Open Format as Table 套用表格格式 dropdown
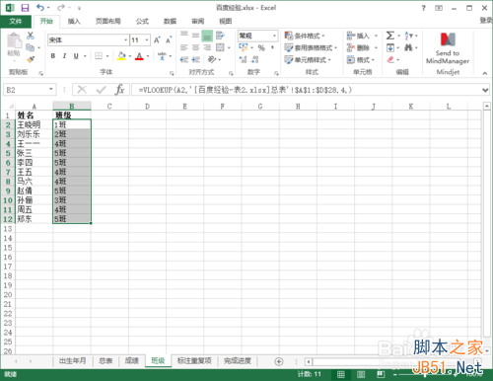 [x=311, y=47]
